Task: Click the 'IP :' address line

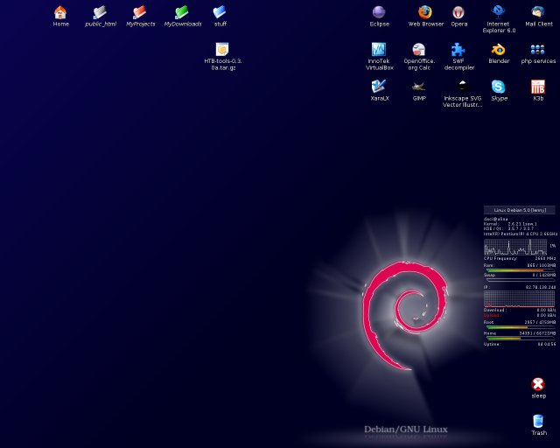Action: [x=520, y=287]
